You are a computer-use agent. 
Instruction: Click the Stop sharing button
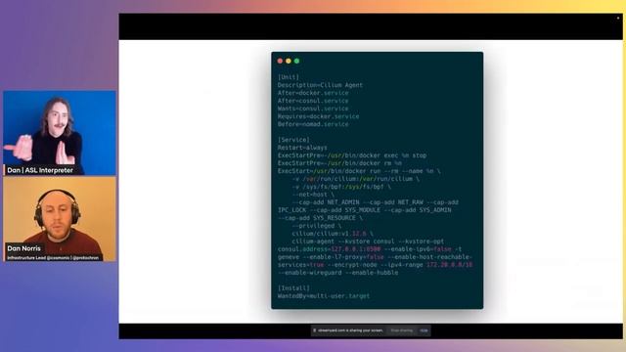(x=402, y=330)
